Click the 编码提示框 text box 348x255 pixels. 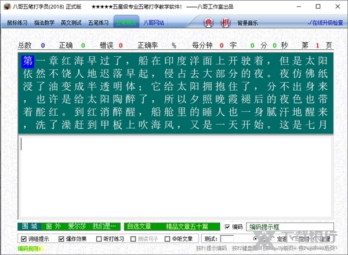[290, 227]
